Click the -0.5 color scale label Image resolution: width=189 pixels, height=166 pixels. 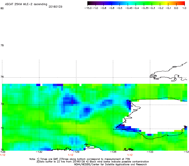tap(119, 8)
